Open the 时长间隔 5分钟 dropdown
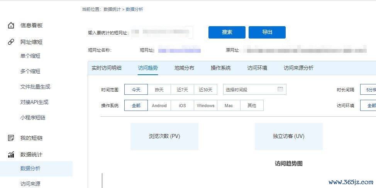This screenshot has width=376, height=188. [368, 89]
